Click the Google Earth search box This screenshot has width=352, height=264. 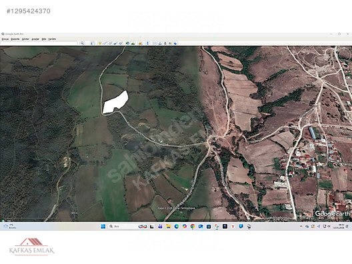[x=39, y=43]
